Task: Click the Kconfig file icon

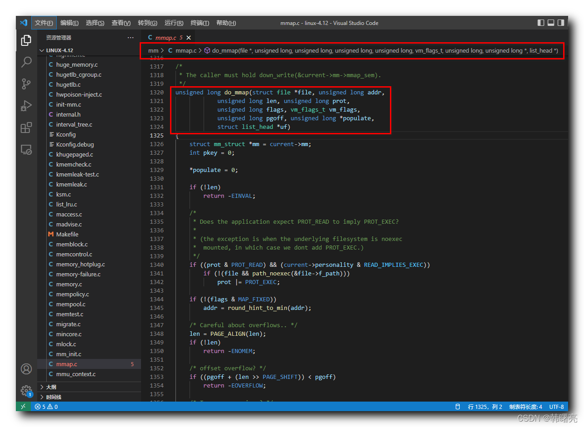Action: click(51, 134)
